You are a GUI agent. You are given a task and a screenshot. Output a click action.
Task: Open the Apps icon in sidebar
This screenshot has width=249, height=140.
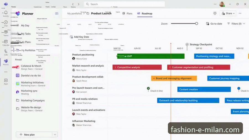click(6, 81)
